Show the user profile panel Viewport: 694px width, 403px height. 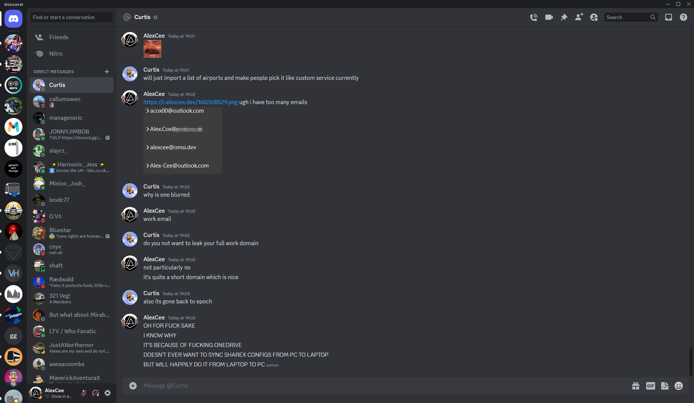point(594,17)
